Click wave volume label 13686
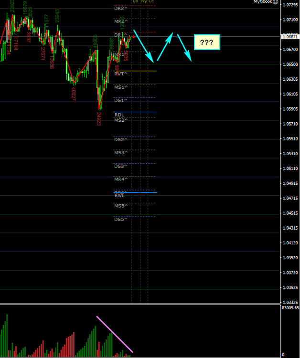 52,62
